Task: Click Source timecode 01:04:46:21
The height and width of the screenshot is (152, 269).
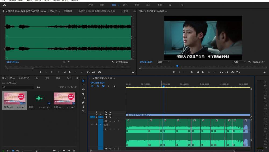Action: tap(13, 62)
